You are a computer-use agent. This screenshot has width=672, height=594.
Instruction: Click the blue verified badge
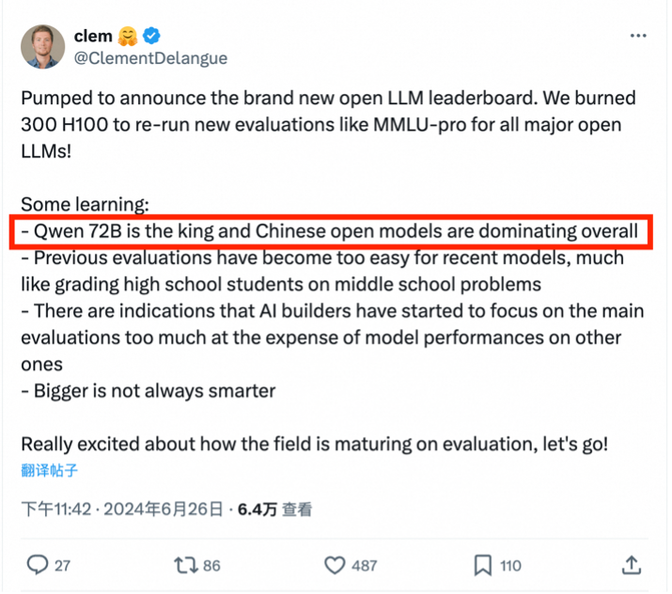[x=151, y=37]
